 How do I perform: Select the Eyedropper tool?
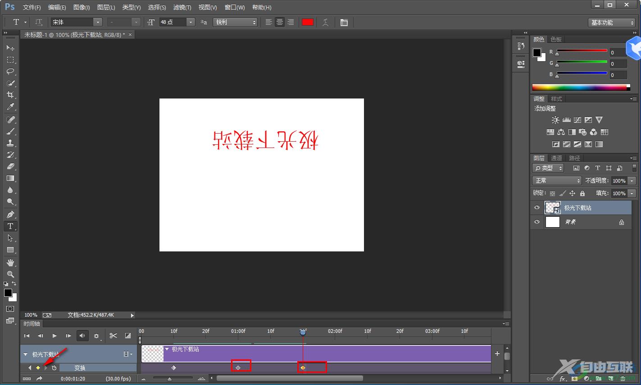10,107
